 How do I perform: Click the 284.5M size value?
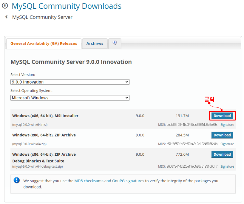pos(182,135)
